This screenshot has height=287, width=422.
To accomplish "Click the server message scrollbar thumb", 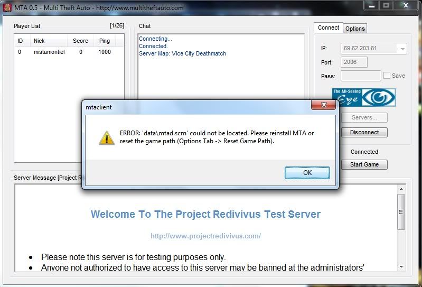I will (x=401, y=212).
